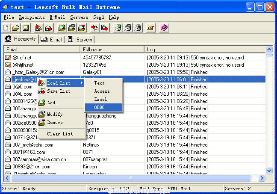Click the Mail Type: HTML Mail status entry
The height and width of the screenshot is (194, 277).
pyautogui.click(x=165, y=188)
